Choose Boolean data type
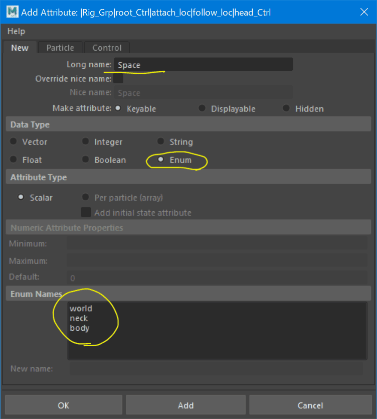This screenshot has width=377, height=419. pos(85,160)
